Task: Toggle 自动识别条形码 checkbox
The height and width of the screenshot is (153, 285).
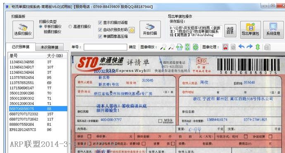Action: pos(100,30)
